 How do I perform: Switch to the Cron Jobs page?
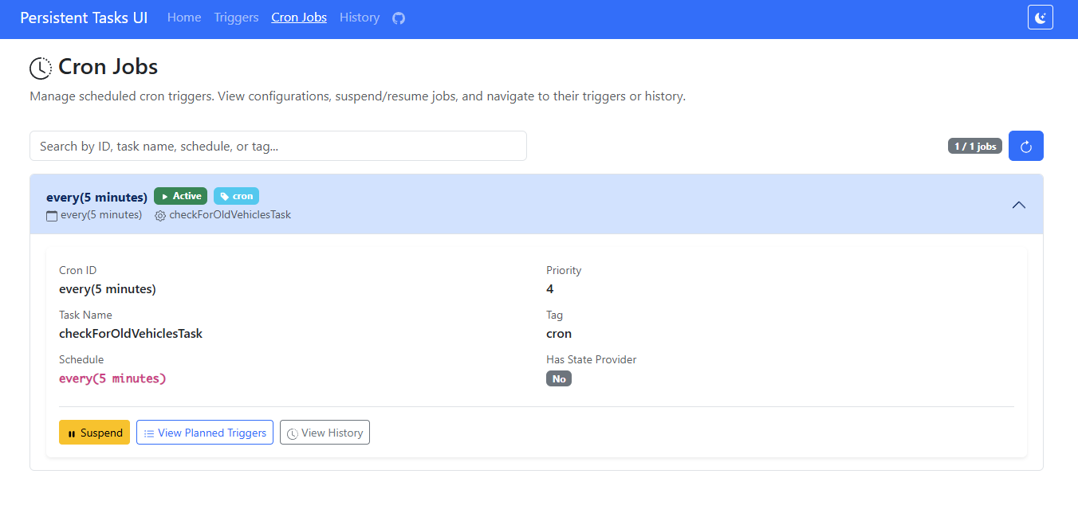(299, 18)
